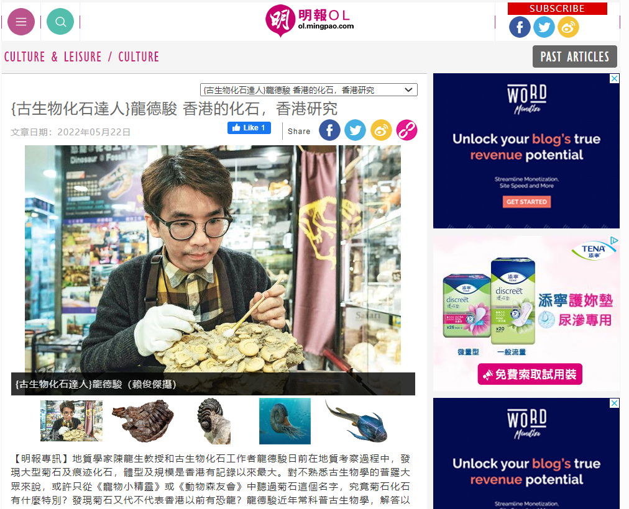Click the Facebook Like button
This screenshot has width=629, height=509.
pos(249,128)
